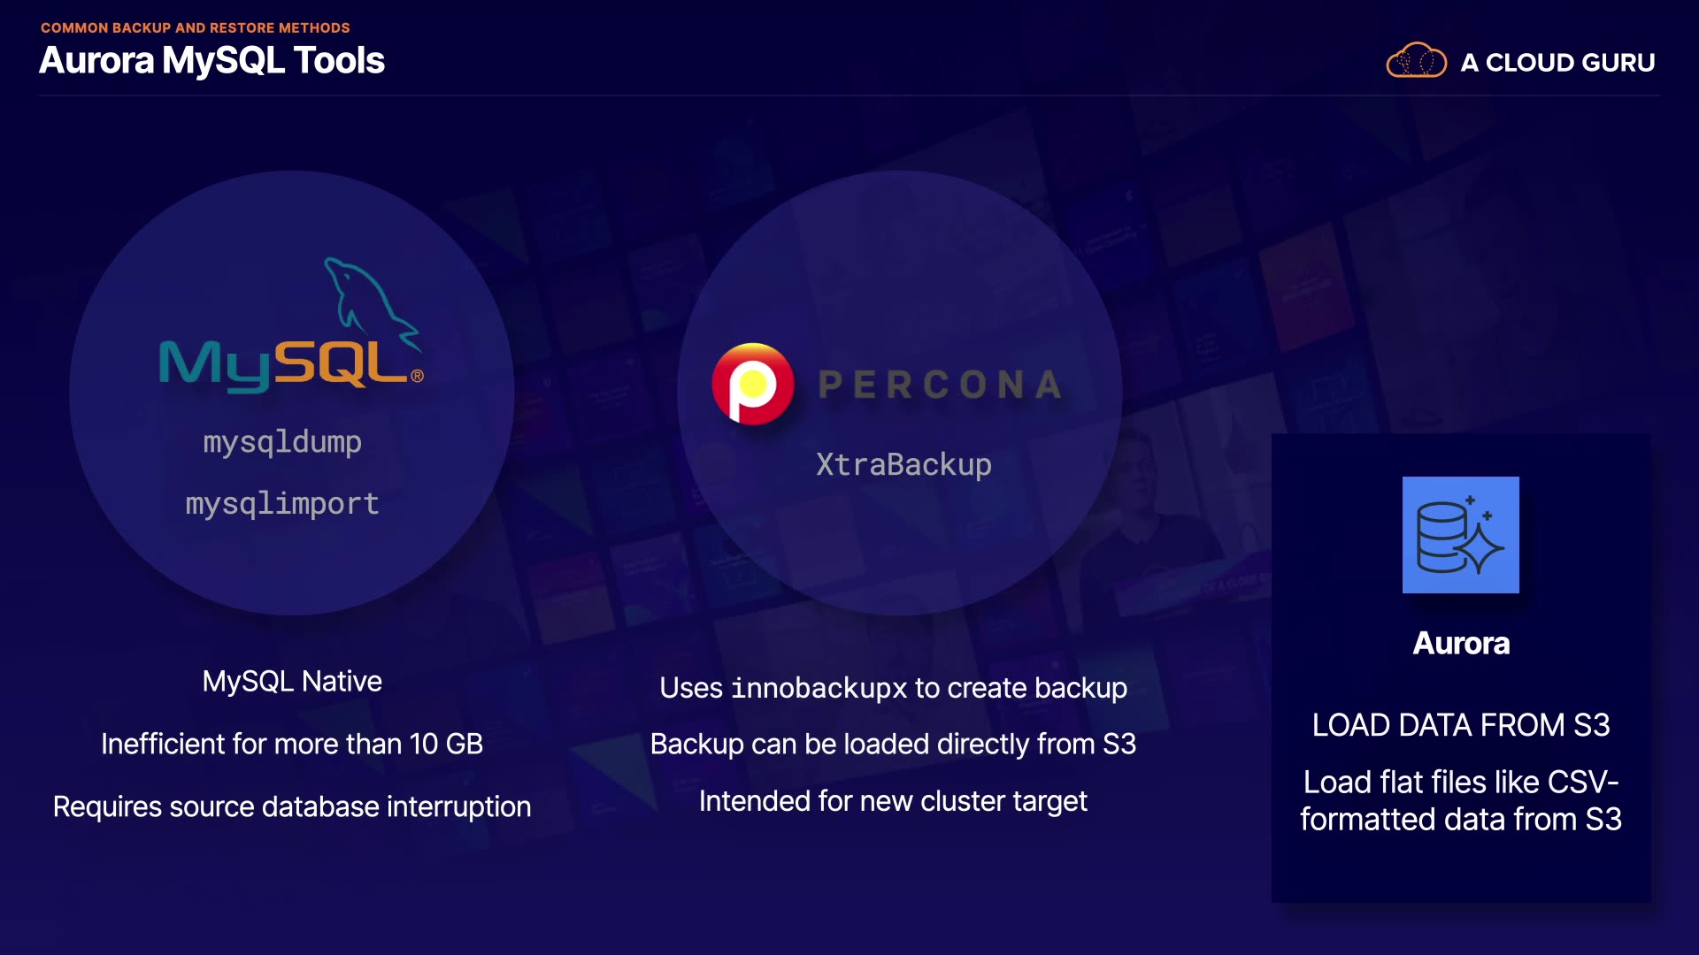Select the mysqlimport label
Image resolution: width=1699 pixels, height=955 pixels.
282,503
